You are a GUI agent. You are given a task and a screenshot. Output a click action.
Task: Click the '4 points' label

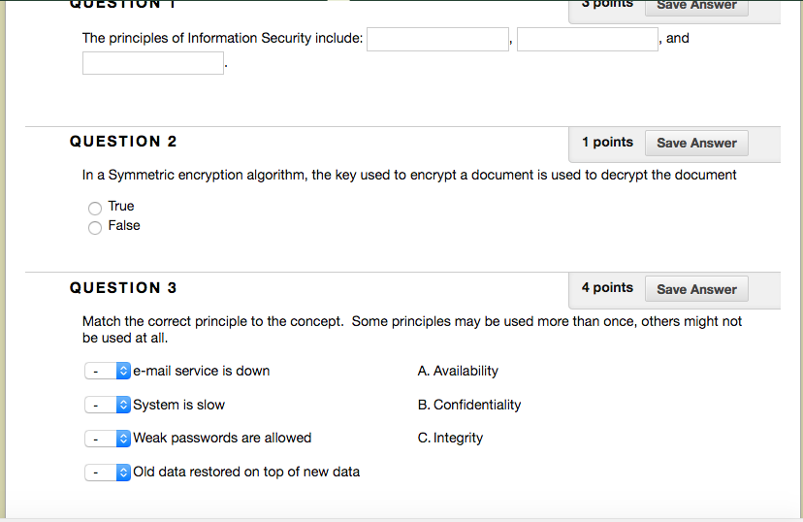pyautogui.click(x=607, y=288)
